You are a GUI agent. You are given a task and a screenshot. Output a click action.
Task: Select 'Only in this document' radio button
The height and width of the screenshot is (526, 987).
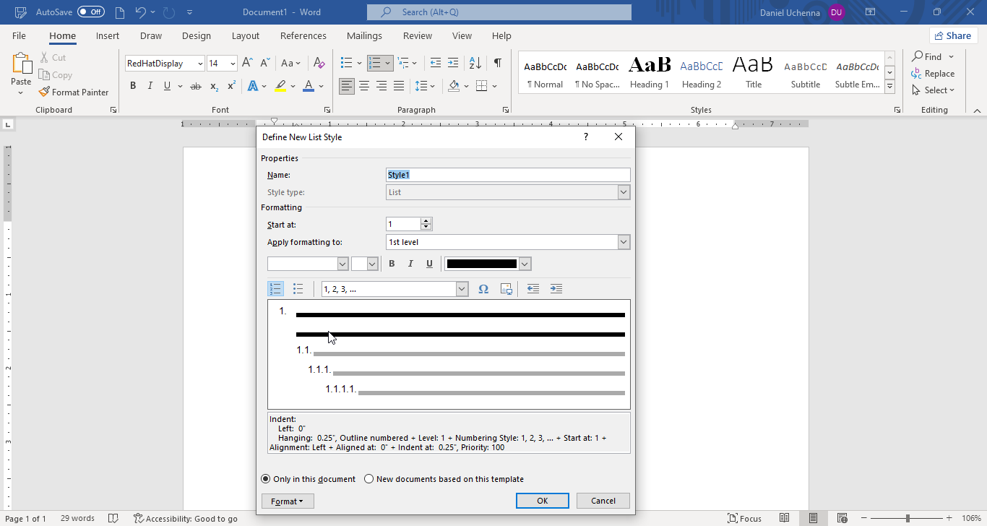point(266,479)
